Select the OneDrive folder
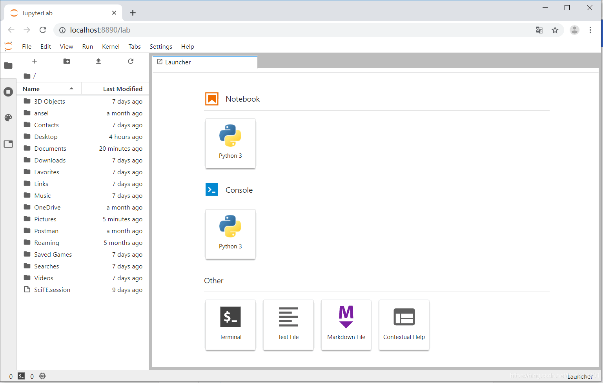 (x=83, y=207)
